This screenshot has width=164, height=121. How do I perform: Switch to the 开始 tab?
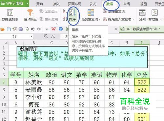click(39, 4)
